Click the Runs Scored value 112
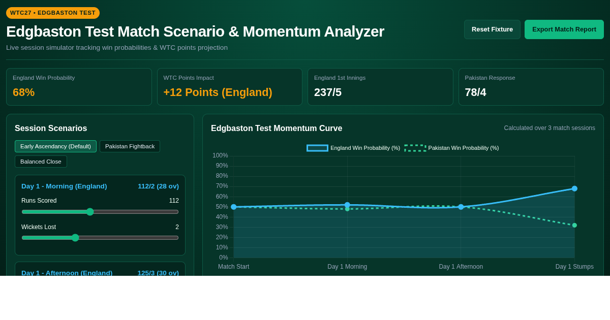The width and height of the screenshot is (610, 320). pos(174,201)
